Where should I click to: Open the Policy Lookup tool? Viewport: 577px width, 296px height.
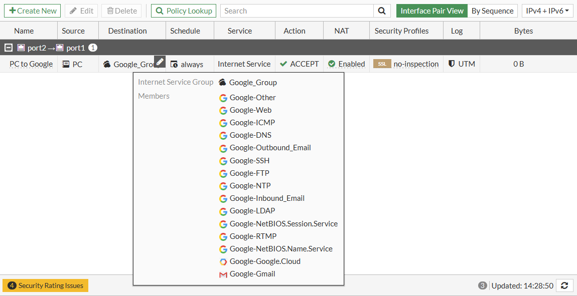tap(184, 11)
